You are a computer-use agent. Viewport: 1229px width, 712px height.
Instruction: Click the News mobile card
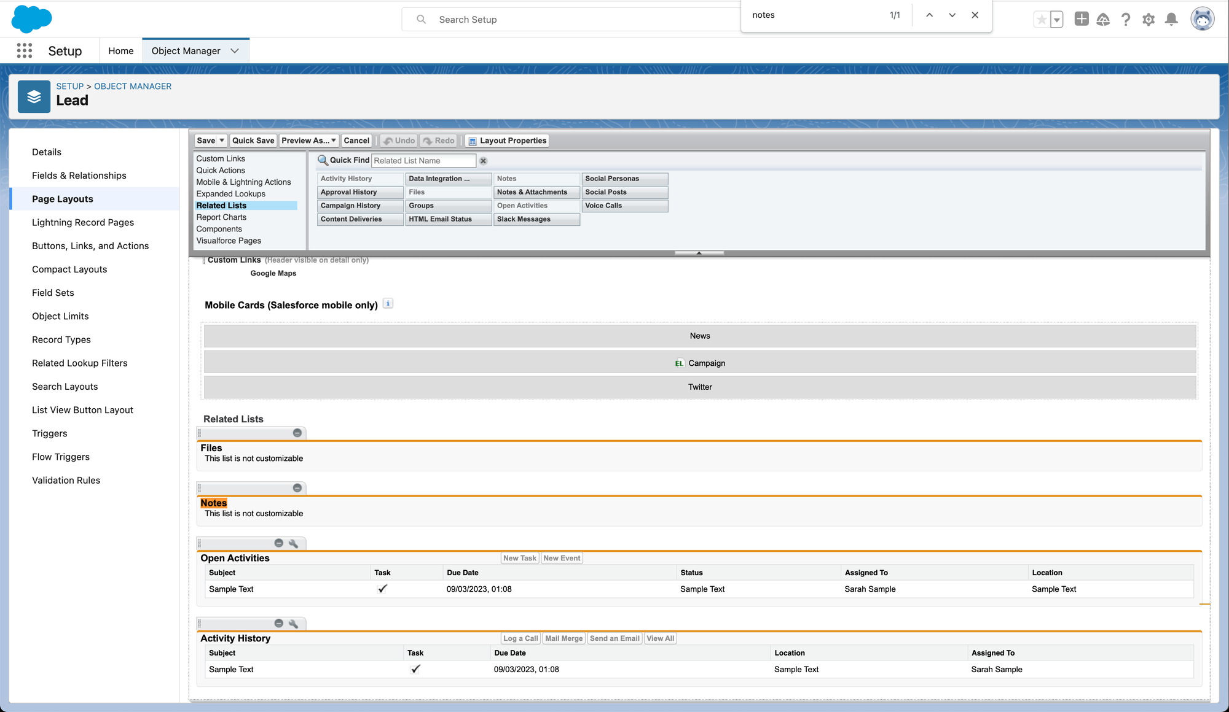tap(700, 336)
